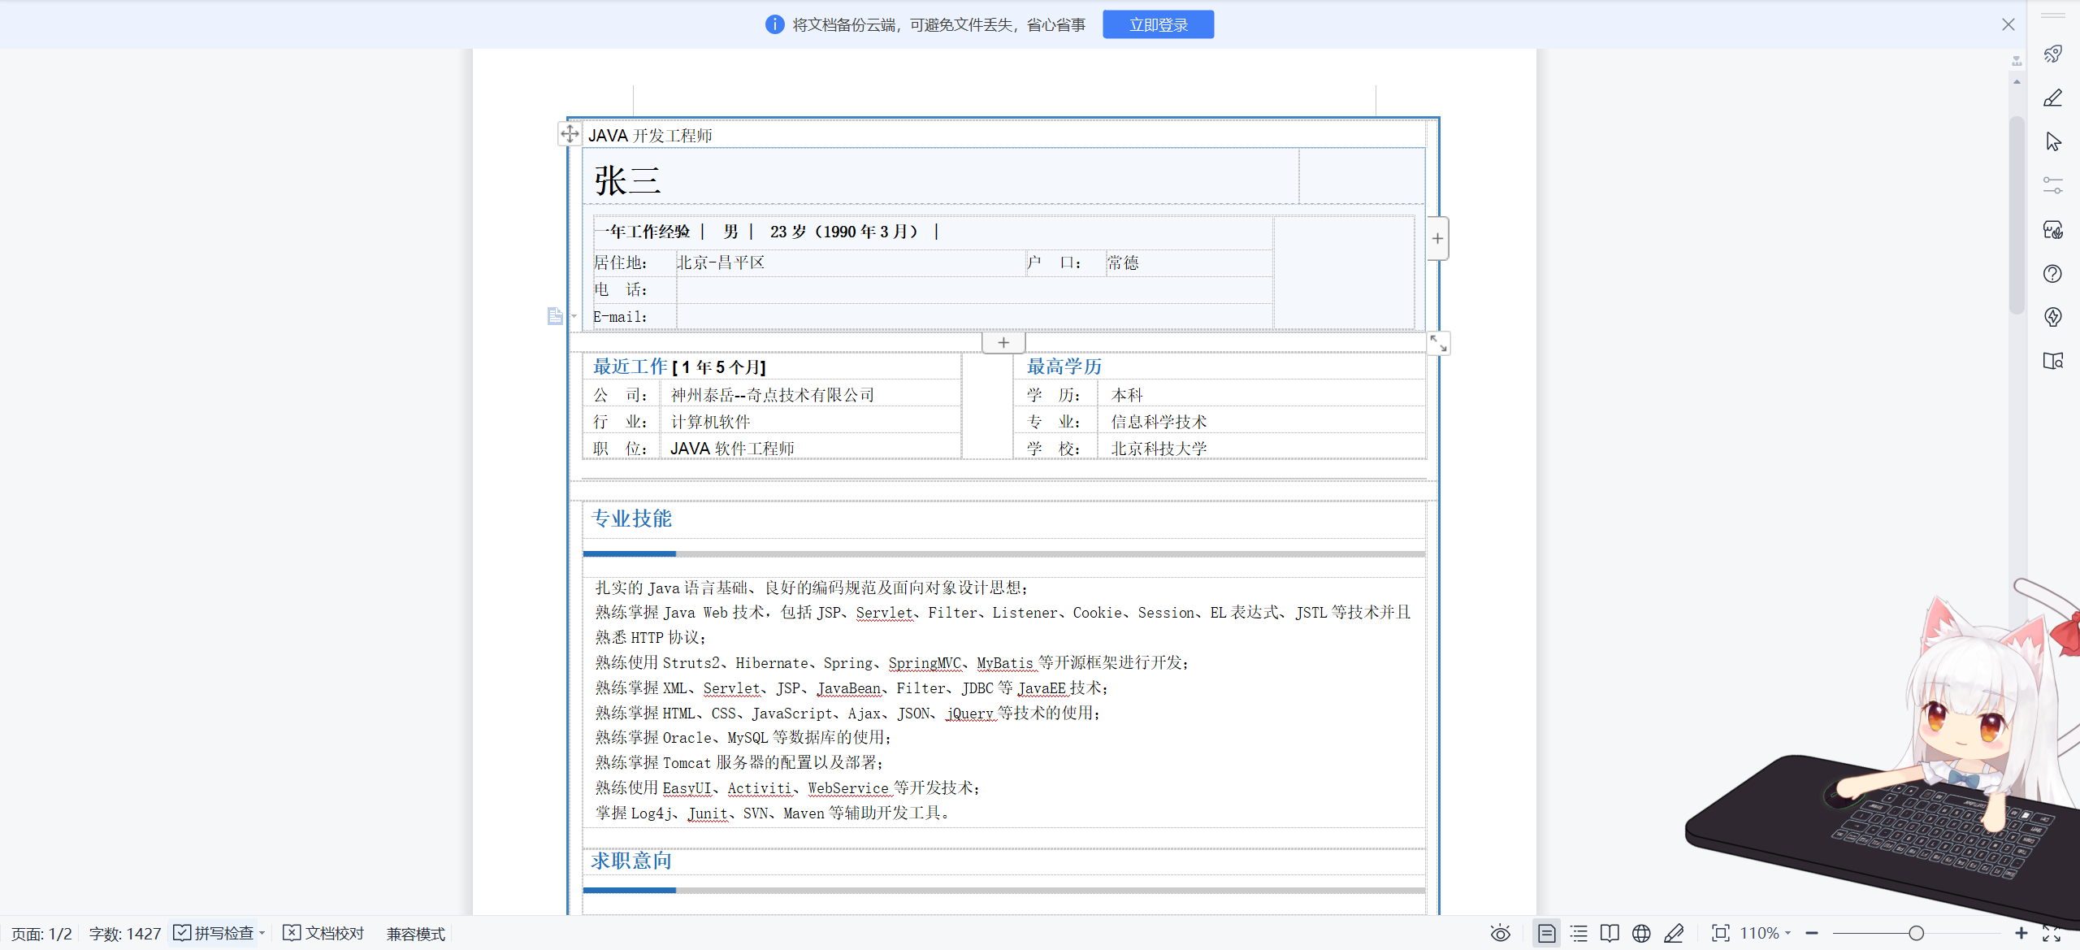Select the page layout view button
Screen dimensions: 2080x950
coord(1546,933)
